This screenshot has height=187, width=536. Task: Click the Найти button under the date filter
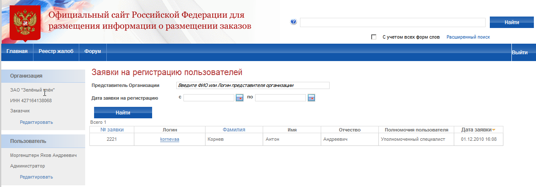coord(123,113)
